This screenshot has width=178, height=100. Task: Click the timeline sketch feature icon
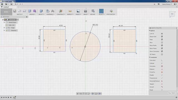(15, 97)
